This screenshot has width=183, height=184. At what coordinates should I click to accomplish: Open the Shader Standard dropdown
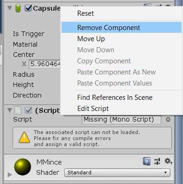(117, 172)
